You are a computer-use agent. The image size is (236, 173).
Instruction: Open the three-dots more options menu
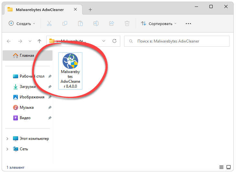tap(188, 24)
